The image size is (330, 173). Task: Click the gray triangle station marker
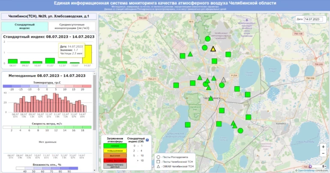tap(223, 79)
